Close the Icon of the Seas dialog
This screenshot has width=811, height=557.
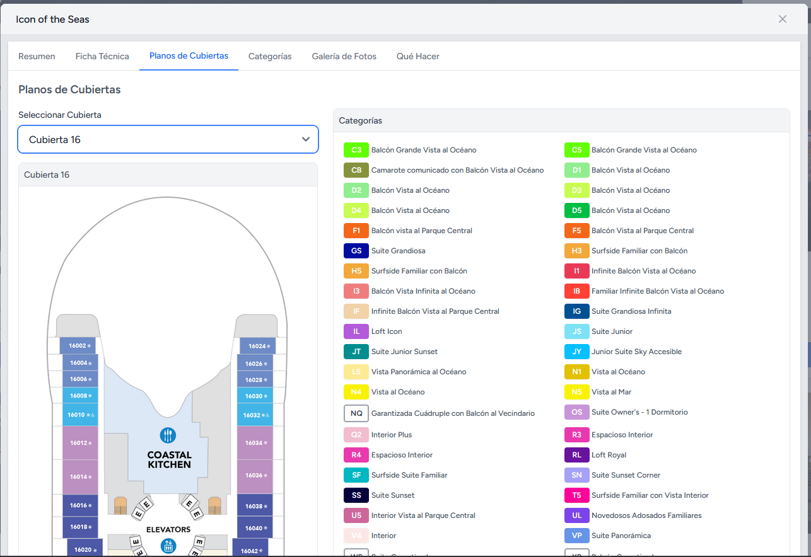(782, 19)
